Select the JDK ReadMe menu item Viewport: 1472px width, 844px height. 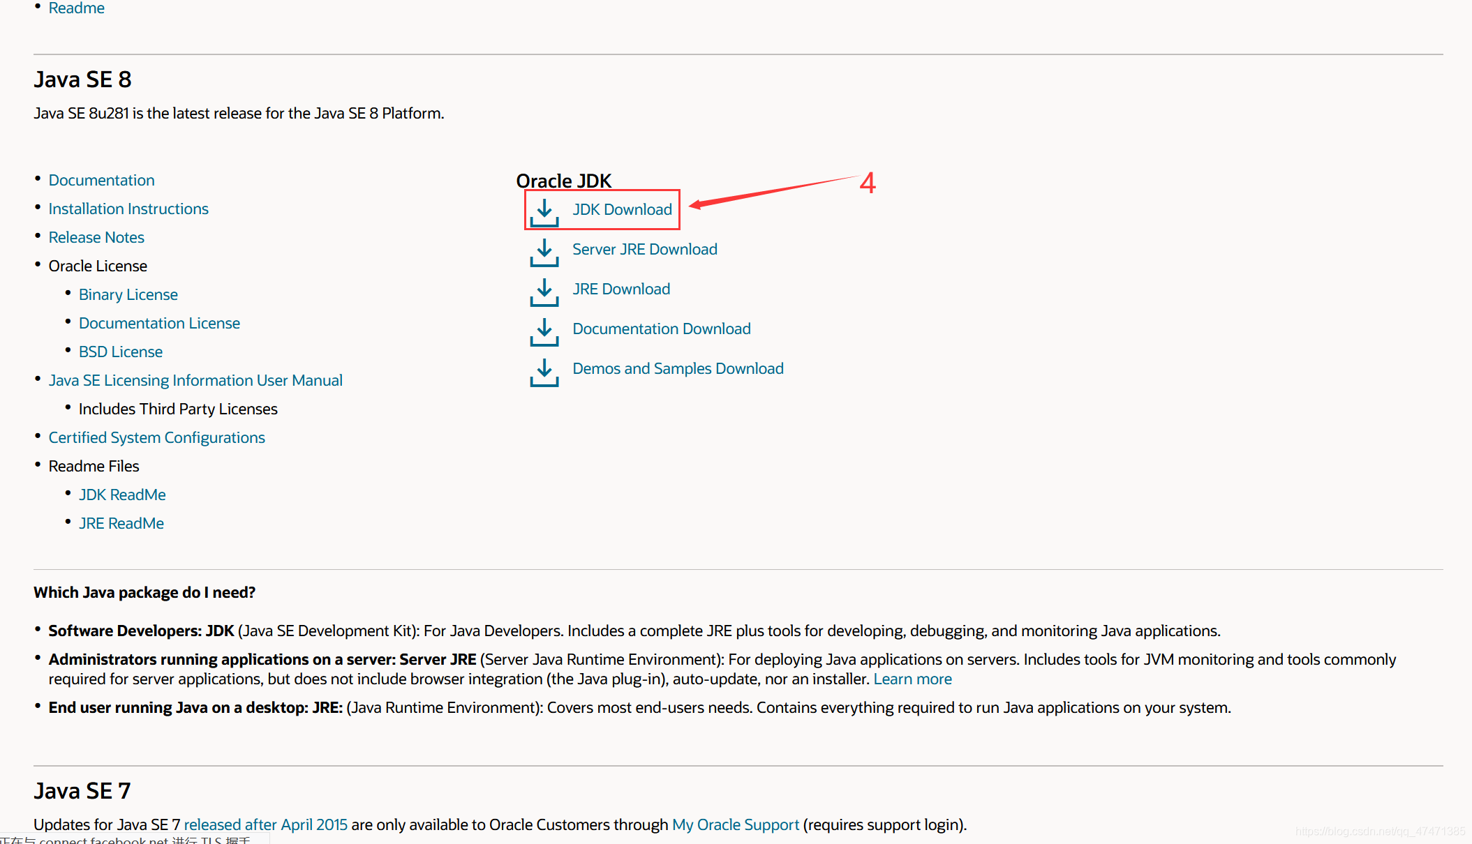coord(121,495)
